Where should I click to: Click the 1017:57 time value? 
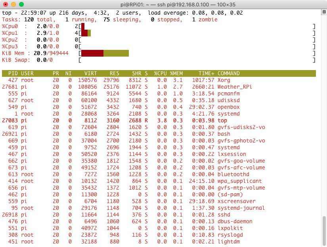click(x=203, y=80)
